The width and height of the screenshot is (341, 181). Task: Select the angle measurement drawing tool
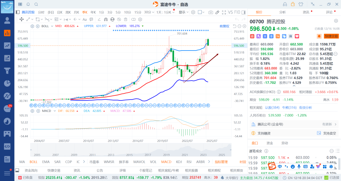coord(99,19)
